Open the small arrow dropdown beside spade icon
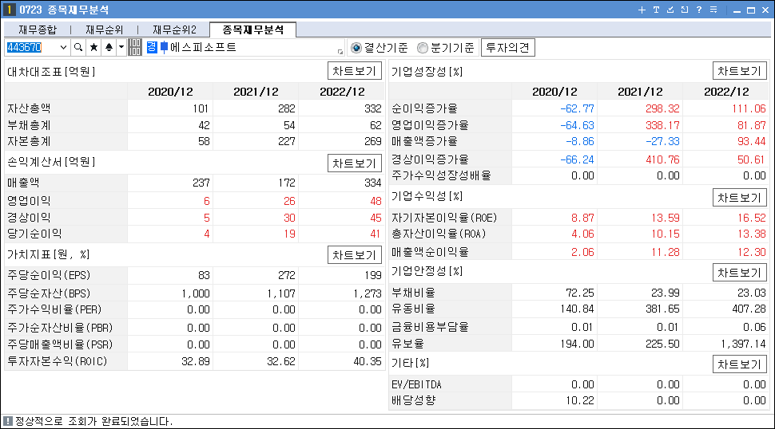Image resolution: width=775 pixels, height=429 pixels. [121, 47]
